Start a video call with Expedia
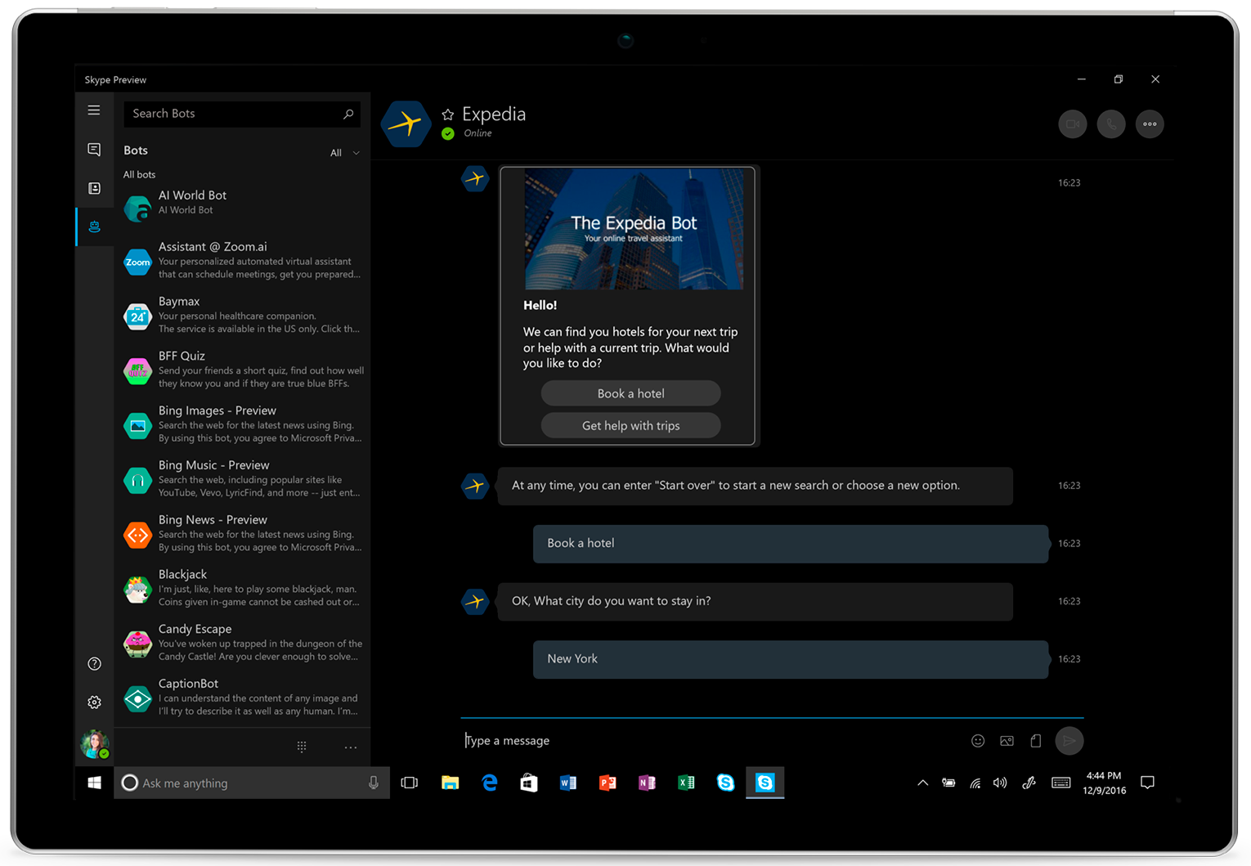 coord(1072,123)
